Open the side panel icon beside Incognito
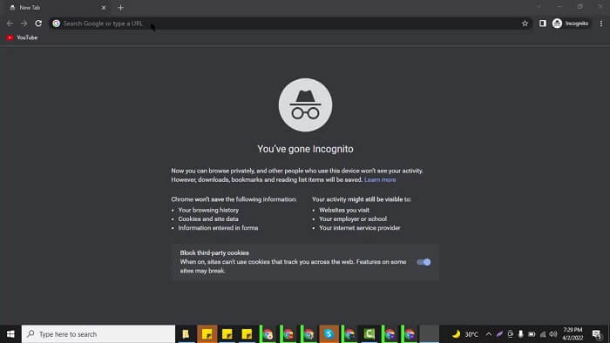Image resolution: width=610 pixels, height=343 pixels. 543,24
